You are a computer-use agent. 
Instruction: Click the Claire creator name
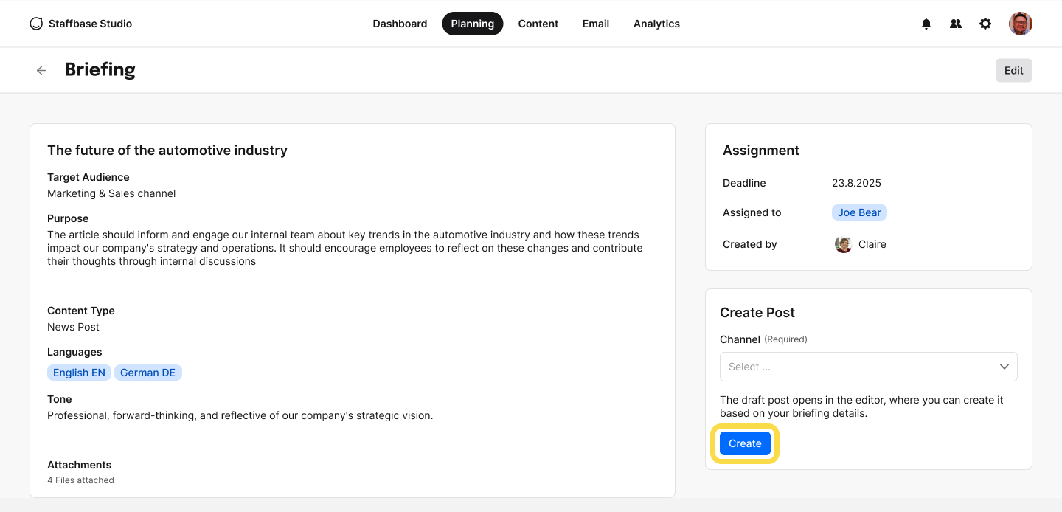point(872,244)
